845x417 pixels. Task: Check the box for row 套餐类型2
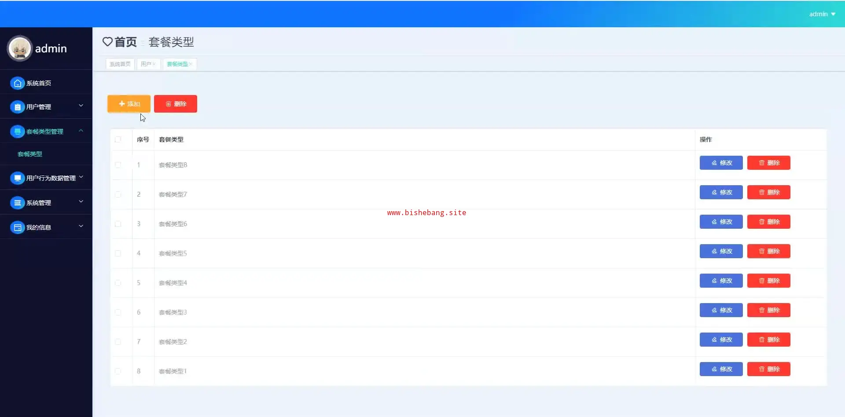pyautogui.click(x=118, y=342)
